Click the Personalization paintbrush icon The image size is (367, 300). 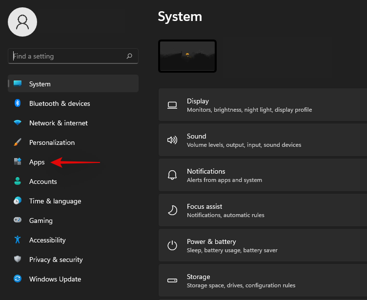pos(18,142)
